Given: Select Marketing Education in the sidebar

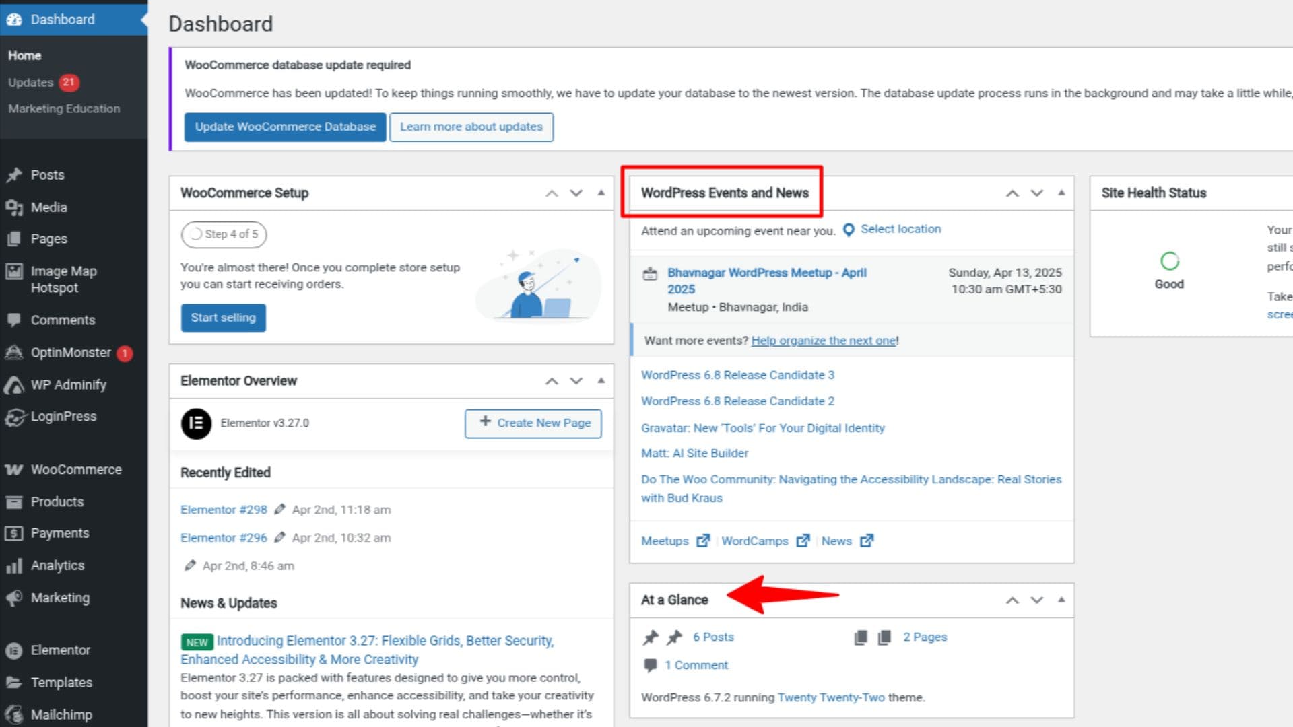Looking at the screenshot, I should point(64,108).
